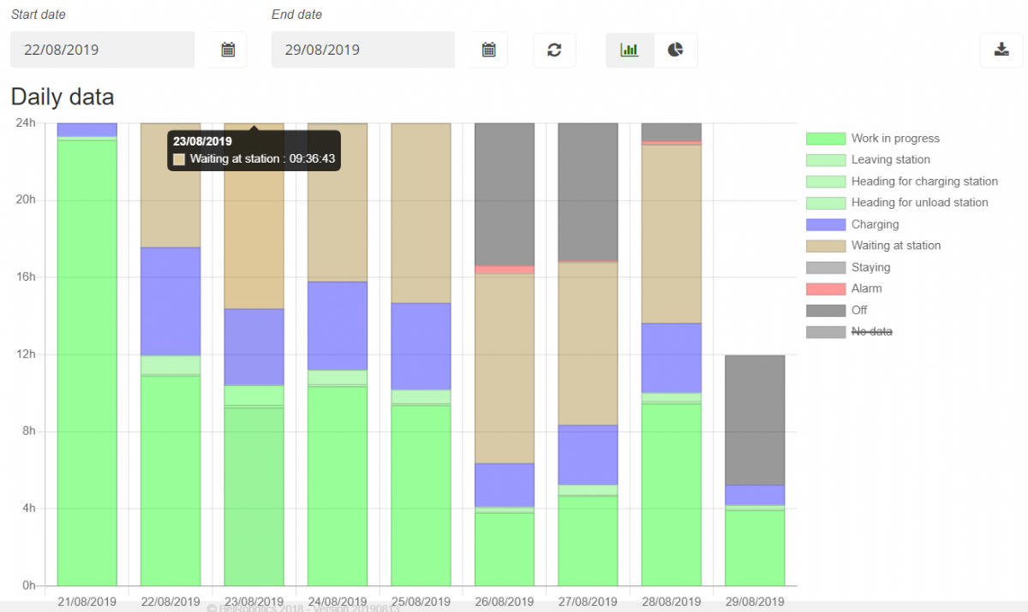The height and width of the screenshot is (612, 1028).
Task: Click the refresh data icon
Action: pos(554,50)
